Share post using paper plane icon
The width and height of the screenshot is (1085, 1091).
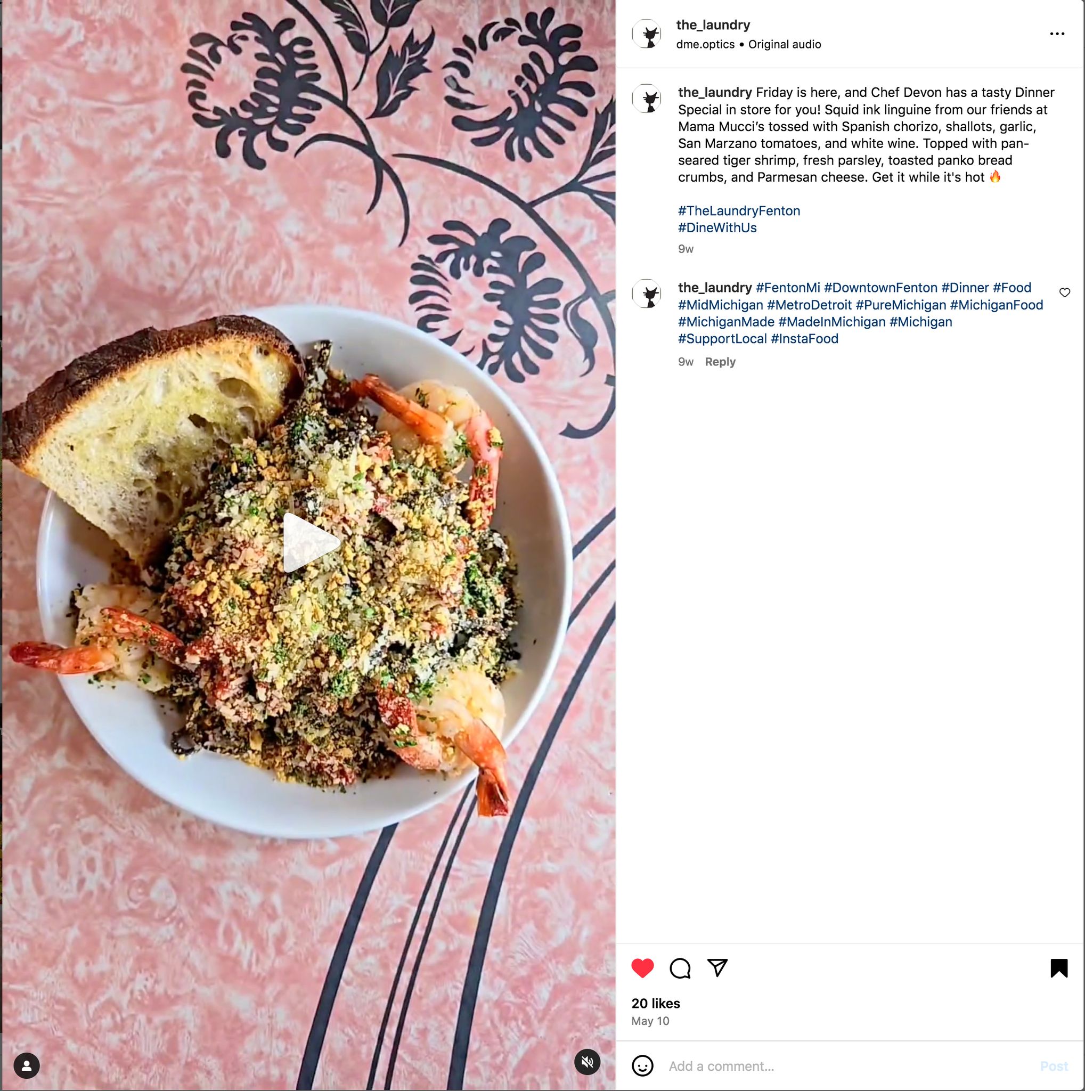[717, 967]
